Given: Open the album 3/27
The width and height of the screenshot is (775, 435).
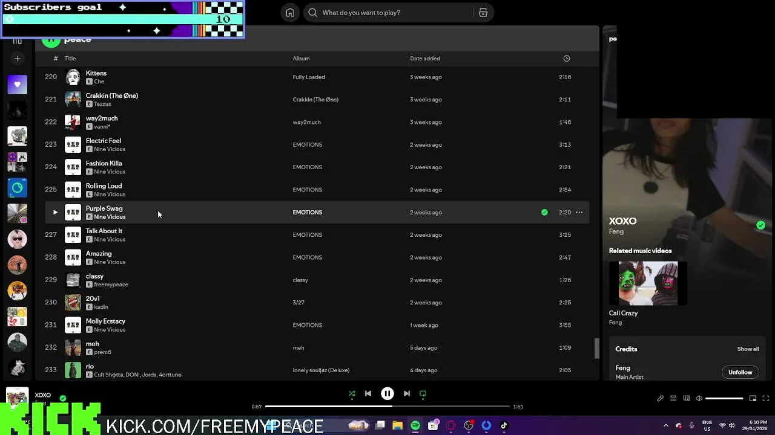Looking at the screenshot, I should coord(298,303).
